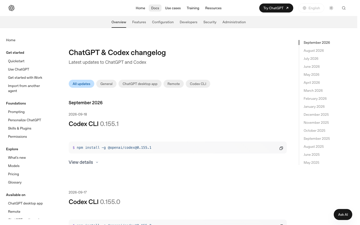
Task: Filter changelog by General
Action: click(x=106, y=84)
